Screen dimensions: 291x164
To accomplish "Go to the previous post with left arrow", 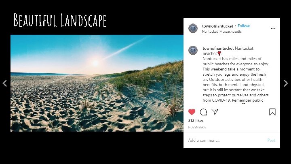I will pos(4,83).
